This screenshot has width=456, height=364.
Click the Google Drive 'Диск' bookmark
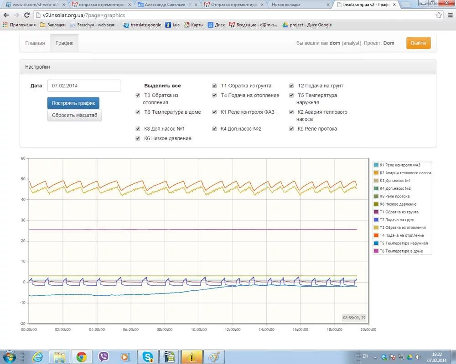tap(217, 25)
